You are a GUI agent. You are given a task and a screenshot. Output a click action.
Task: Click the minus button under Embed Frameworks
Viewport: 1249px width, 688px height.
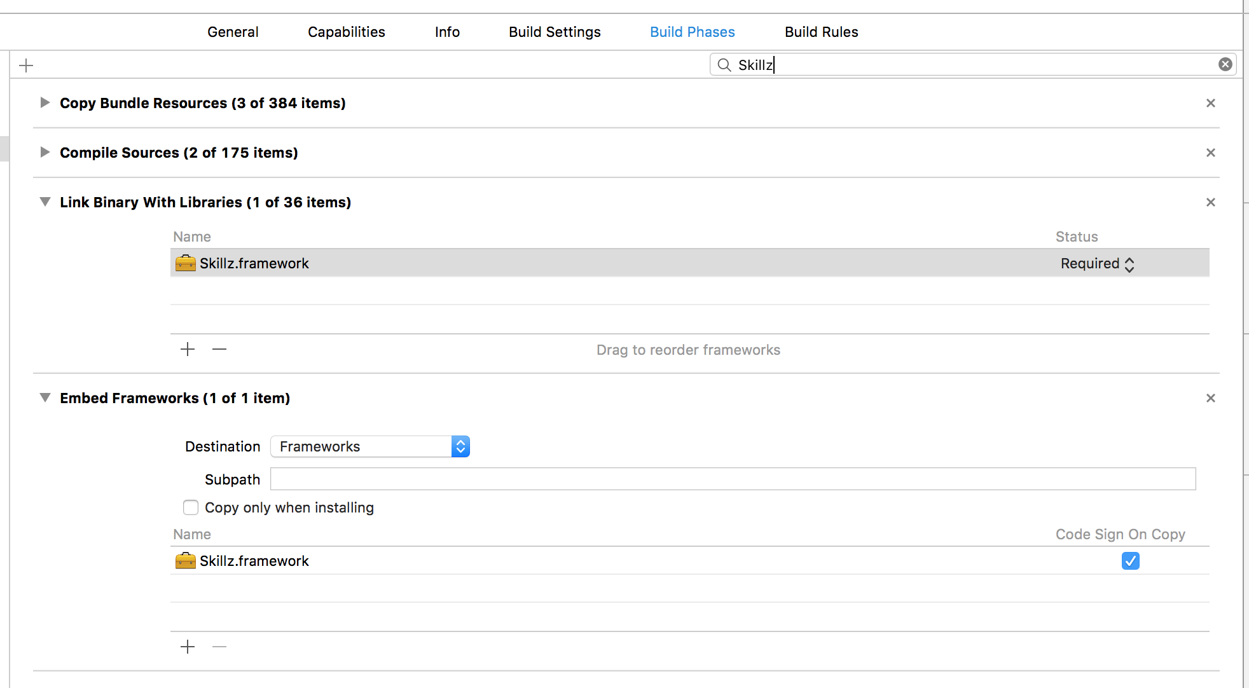(x=219, y=647)
